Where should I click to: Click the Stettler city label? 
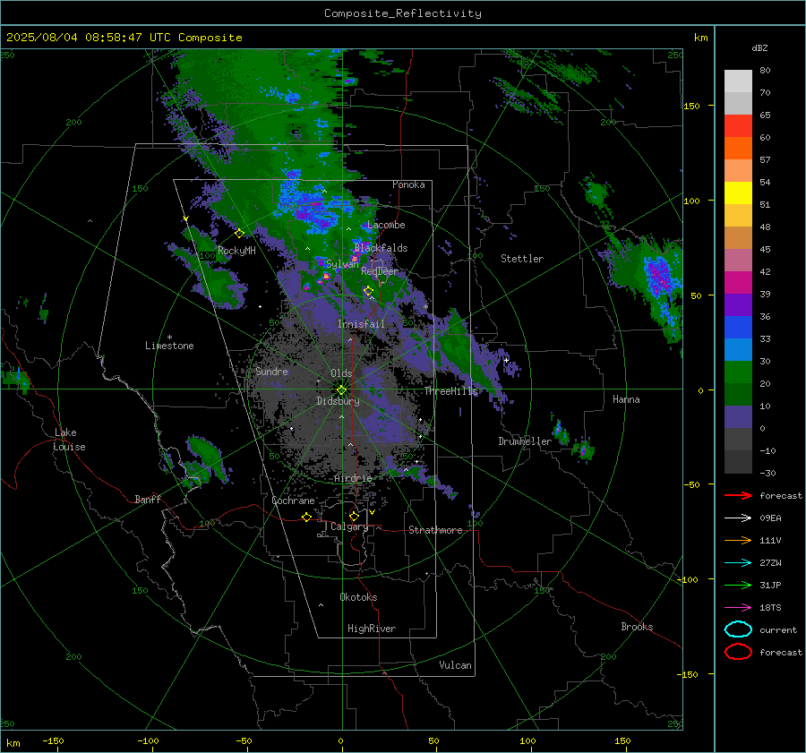[x=522, y=259]
